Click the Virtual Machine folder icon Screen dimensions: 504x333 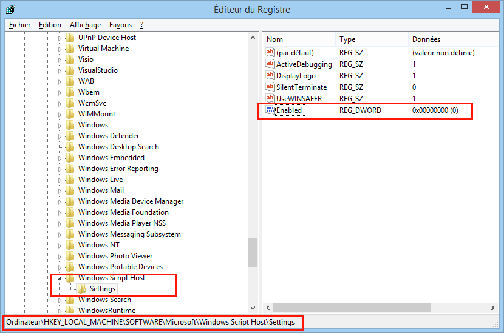[70, 49]
